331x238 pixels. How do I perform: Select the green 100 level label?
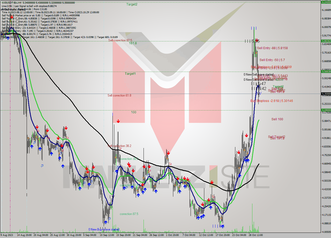[x=133, y=112]
